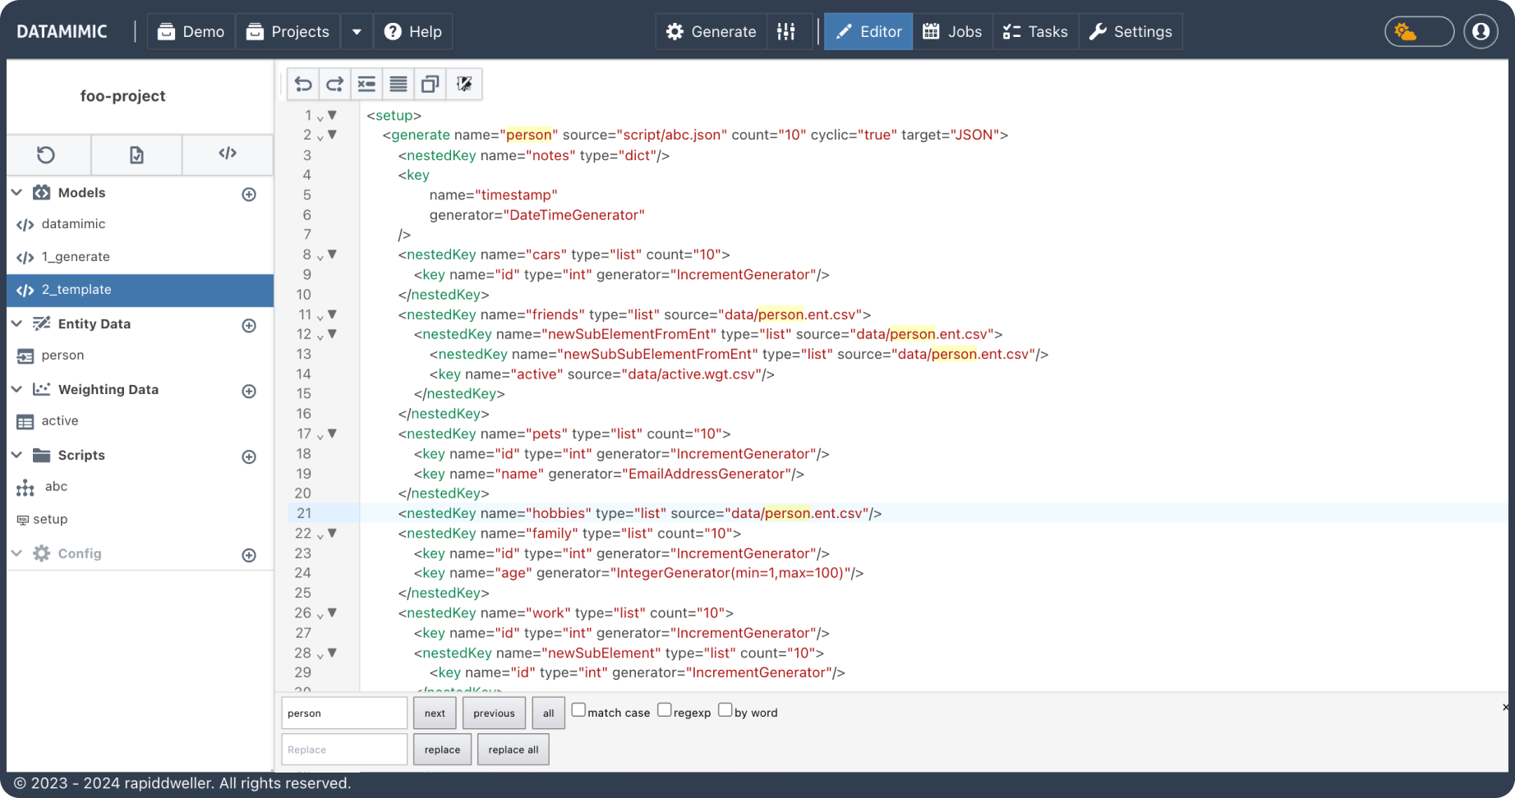Open the Projects dropdown arrow
The image size is (1515, 798).
click(357, 32)
